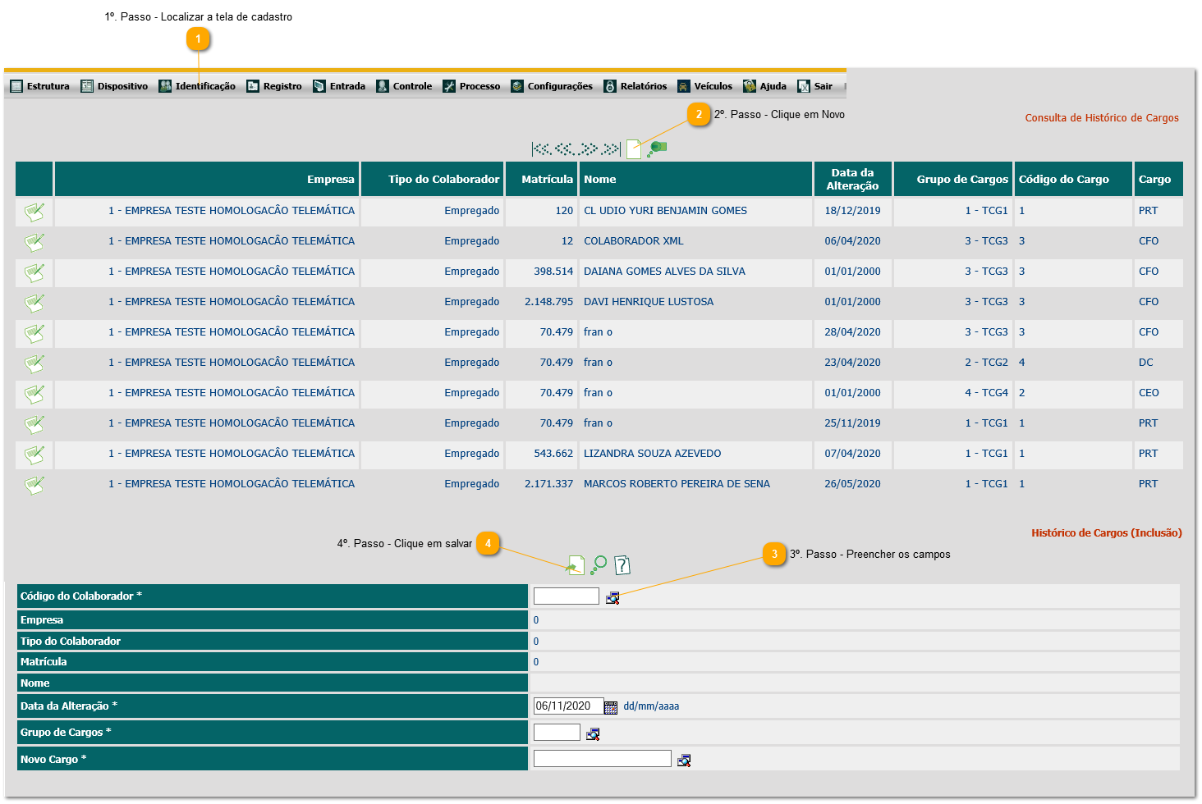Open lookup for Grupo de Cargos
The height and width of the screenshot is (804, 1202).
(593, 733)
